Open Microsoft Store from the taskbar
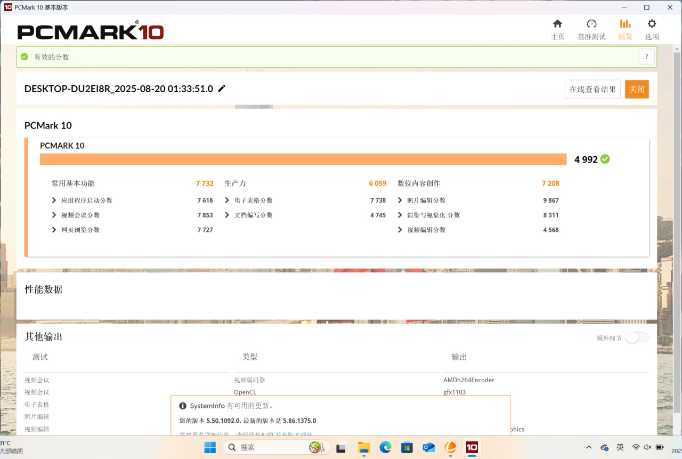682x459 pixels. [x=407, y=447]
